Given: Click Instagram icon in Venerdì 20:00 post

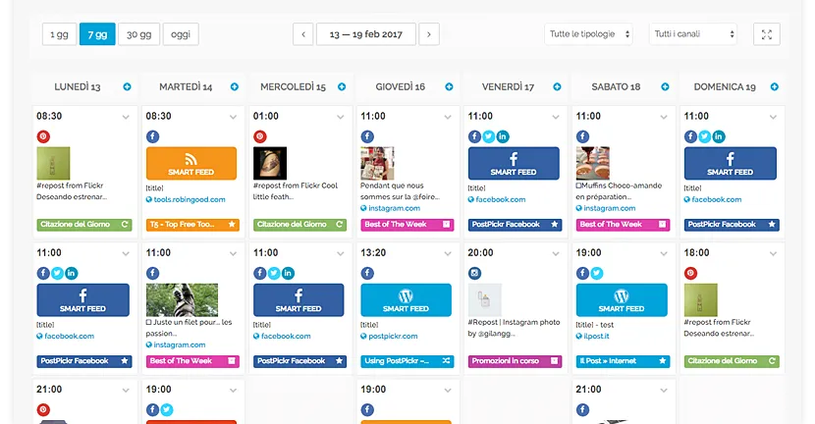Looking at the screenshot, I should 474,273.
